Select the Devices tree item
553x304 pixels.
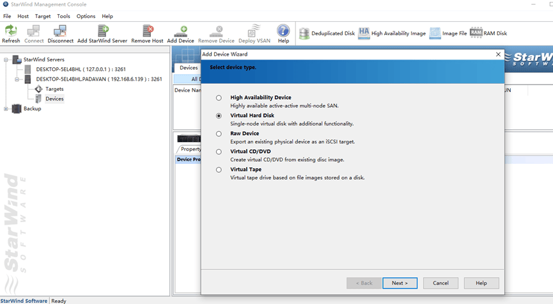coord(54,99)
